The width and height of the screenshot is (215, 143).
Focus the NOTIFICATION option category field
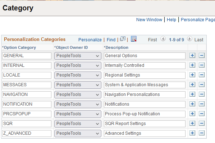click(x=27, y=104)
